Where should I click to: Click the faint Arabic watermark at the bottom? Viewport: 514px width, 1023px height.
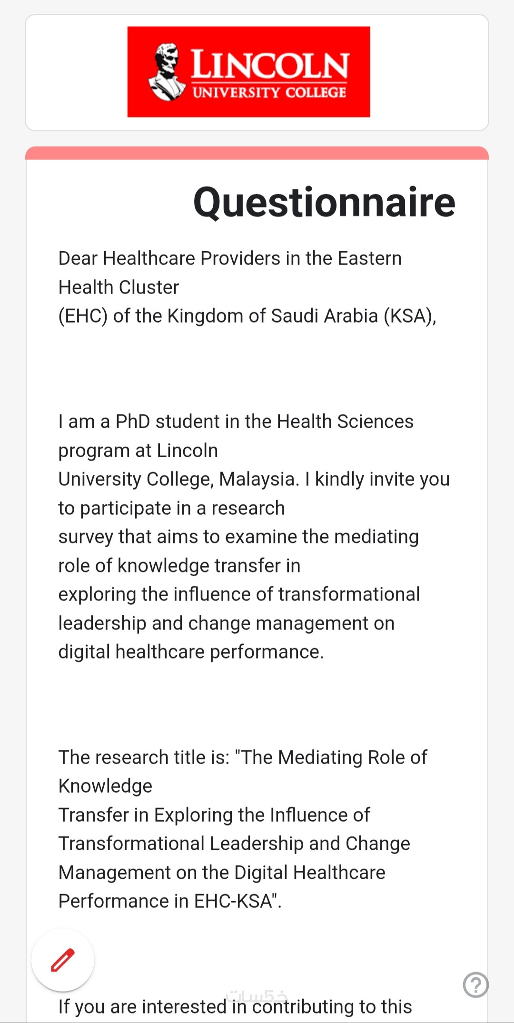coord(257,994)
